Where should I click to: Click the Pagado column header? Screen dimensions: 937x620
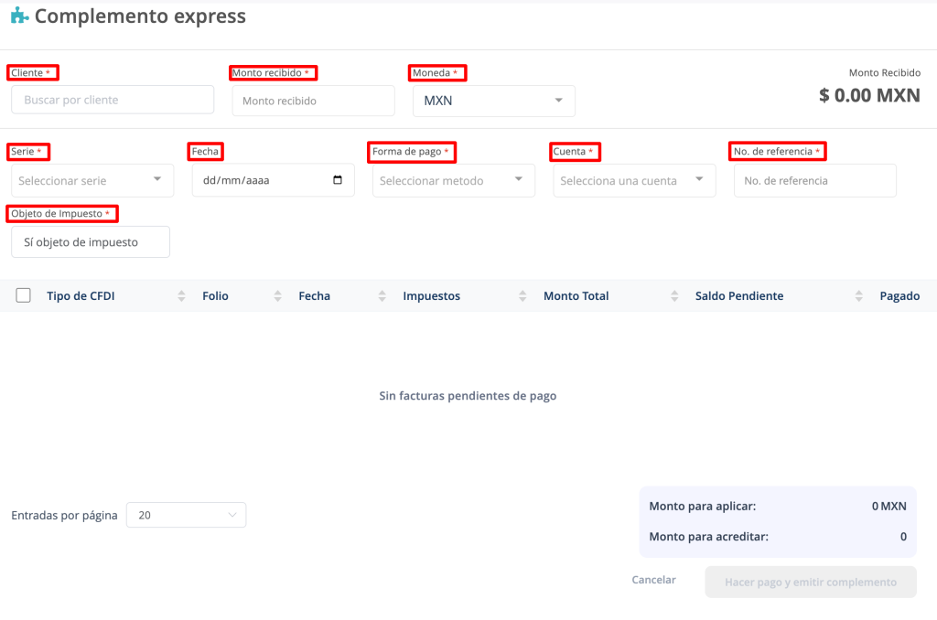click(899, 295)
